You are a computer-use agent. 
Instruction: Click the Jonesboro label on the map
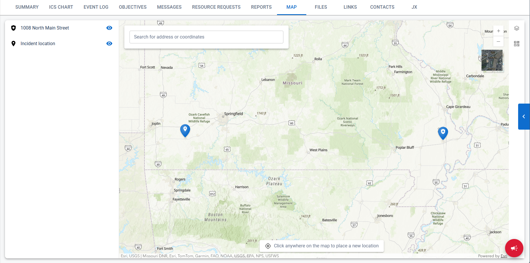(385, 216)
